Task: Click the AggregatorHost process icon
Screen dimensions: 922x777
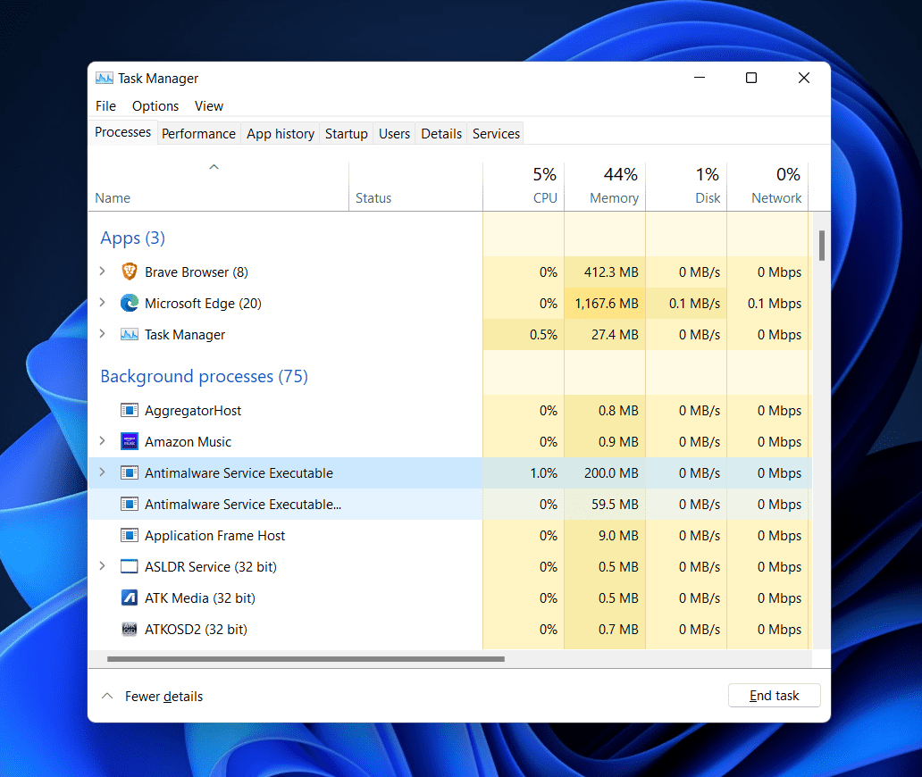Action: tap(130, 410)
